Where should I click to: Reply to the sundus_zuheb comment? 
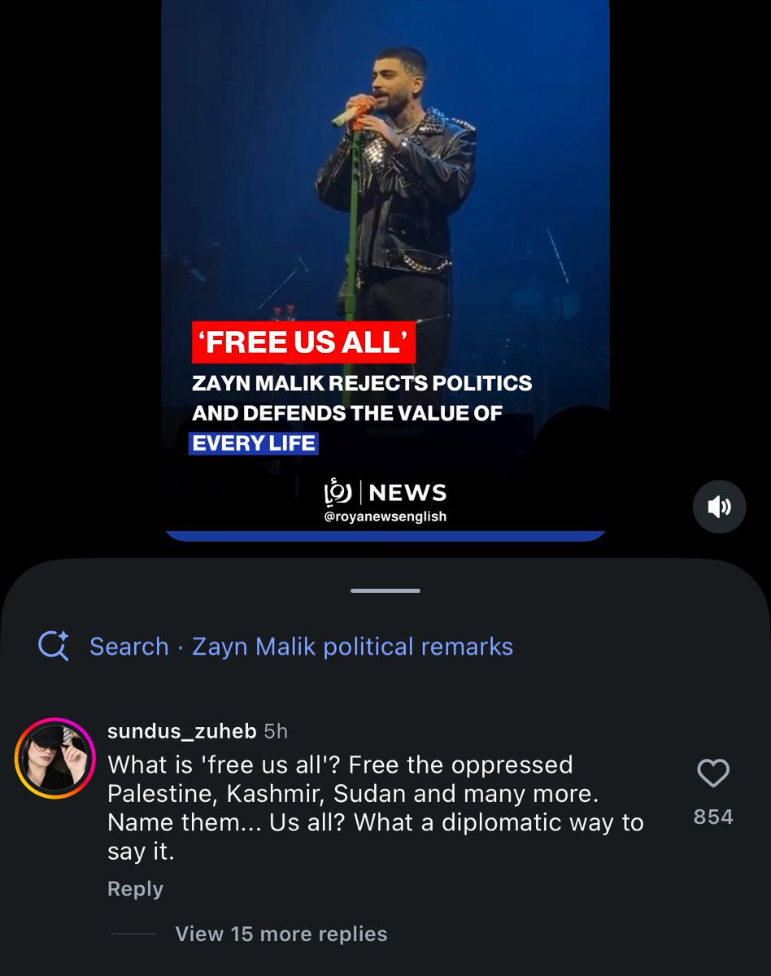[135, 889]
